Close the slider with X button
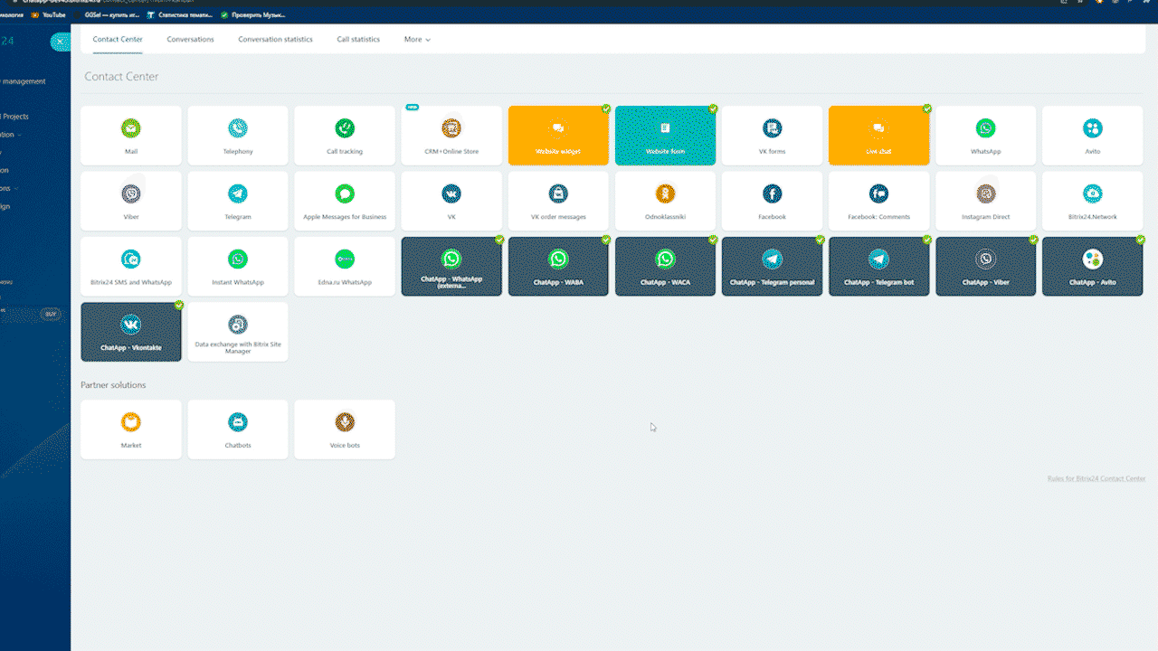This screenshot has width=1158, height=651. pyautogui.click(x=60, y=42)
